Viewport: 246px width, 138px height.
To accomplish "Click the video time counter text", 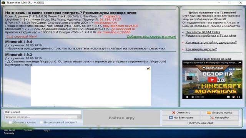I will pyautogui.click(x=199, y=97).
